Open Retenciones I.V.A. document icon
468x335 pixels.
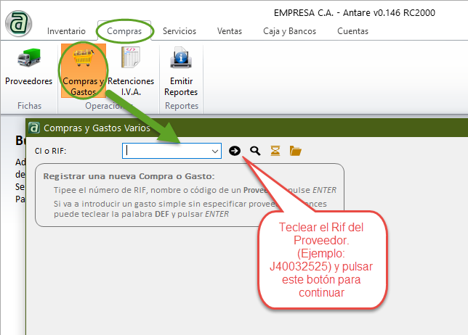pos(131,59)
